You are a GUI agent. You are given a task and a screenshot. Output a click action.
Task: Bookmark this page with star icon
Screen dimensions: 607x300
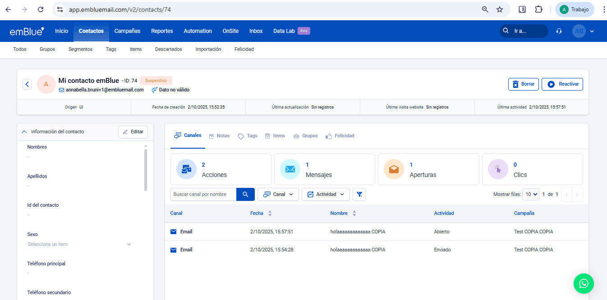500,9
